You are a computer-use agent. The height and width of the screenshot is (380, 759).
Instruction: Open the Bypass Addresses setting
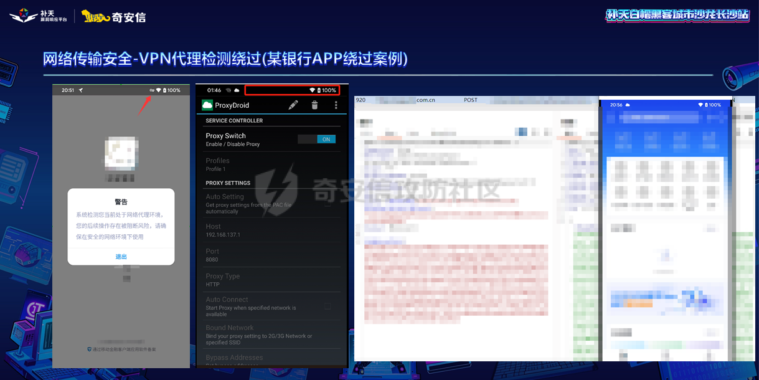249,357
